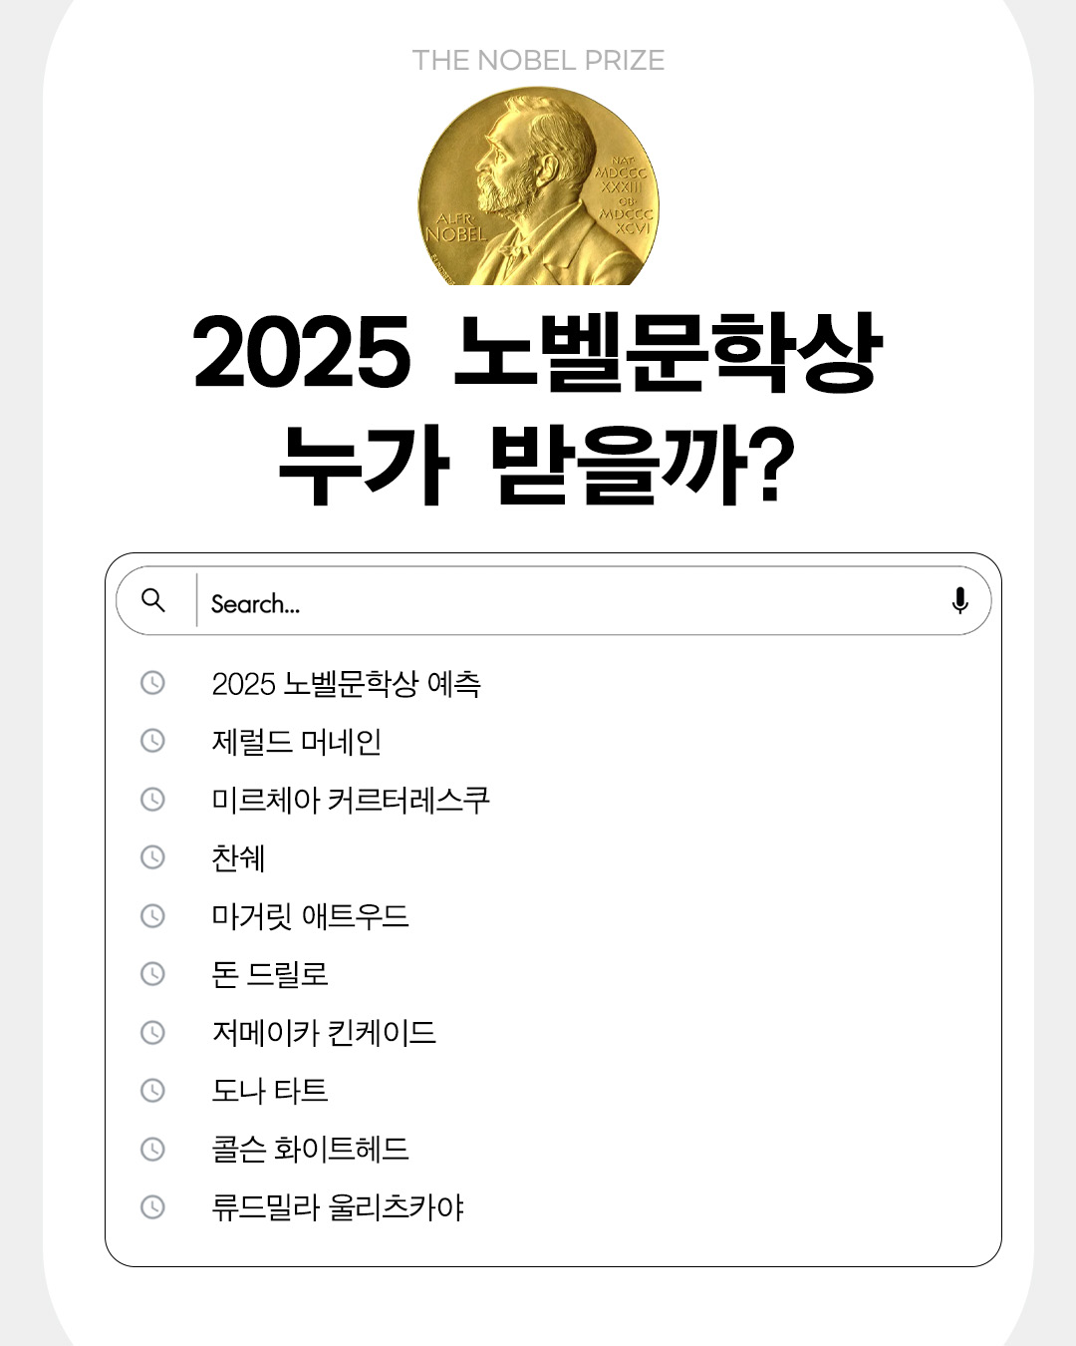Click the clock icon next to 류드밀라 울리츠카야
This screenshot has height=1346, width=1076.
pyautogui.click(x=152, y=1206)
